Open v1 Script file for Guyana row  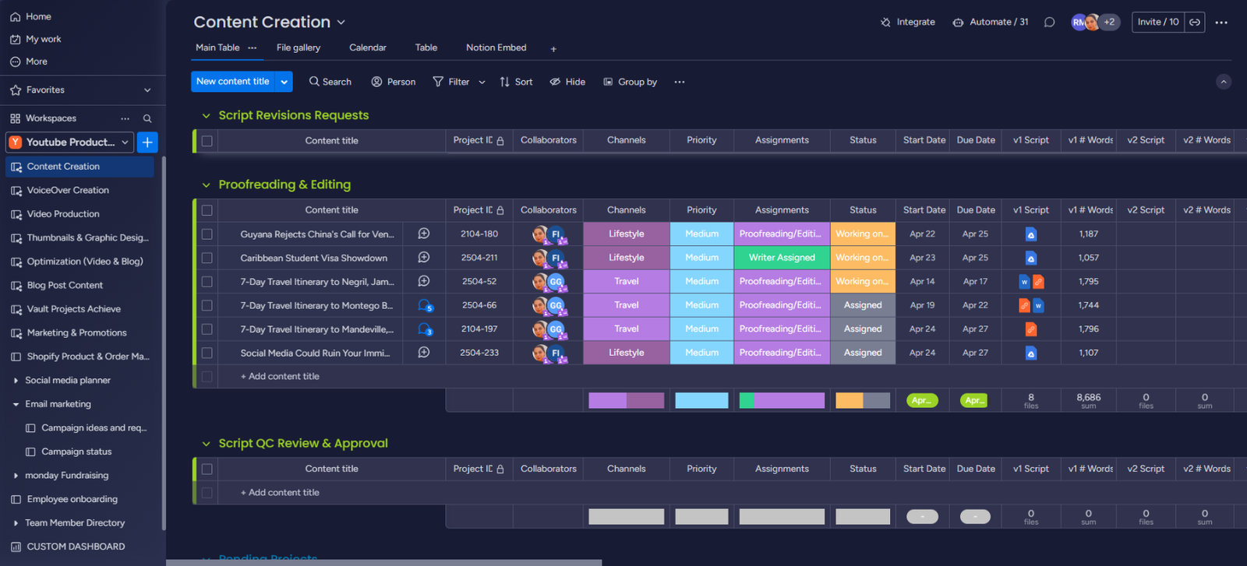[x=1030, y=234]
